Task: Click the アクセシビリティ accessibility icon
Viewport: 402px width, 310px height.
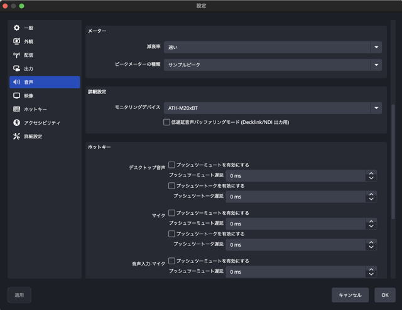Action: (17, 123)
